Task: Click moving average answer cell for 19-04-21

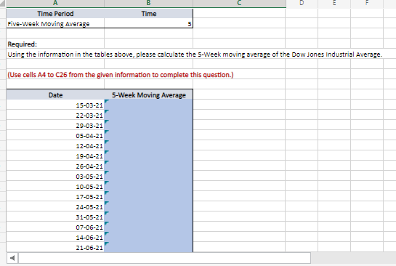Action: (148, 156)
